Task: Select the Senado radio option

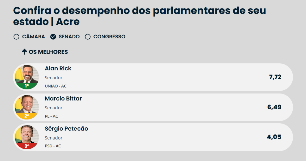Action: (x=53, y=37)
